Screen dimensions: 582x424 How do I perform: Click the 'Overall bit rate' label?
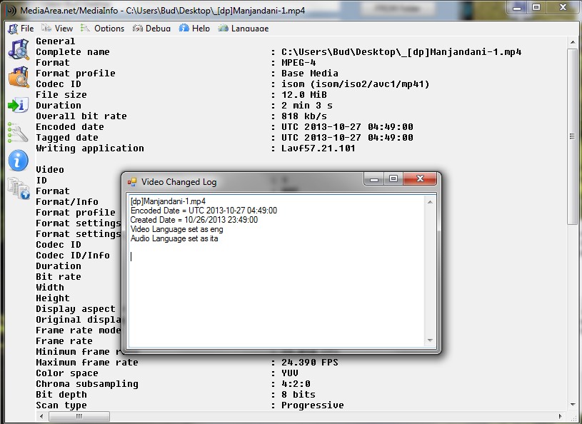point(81,116)
